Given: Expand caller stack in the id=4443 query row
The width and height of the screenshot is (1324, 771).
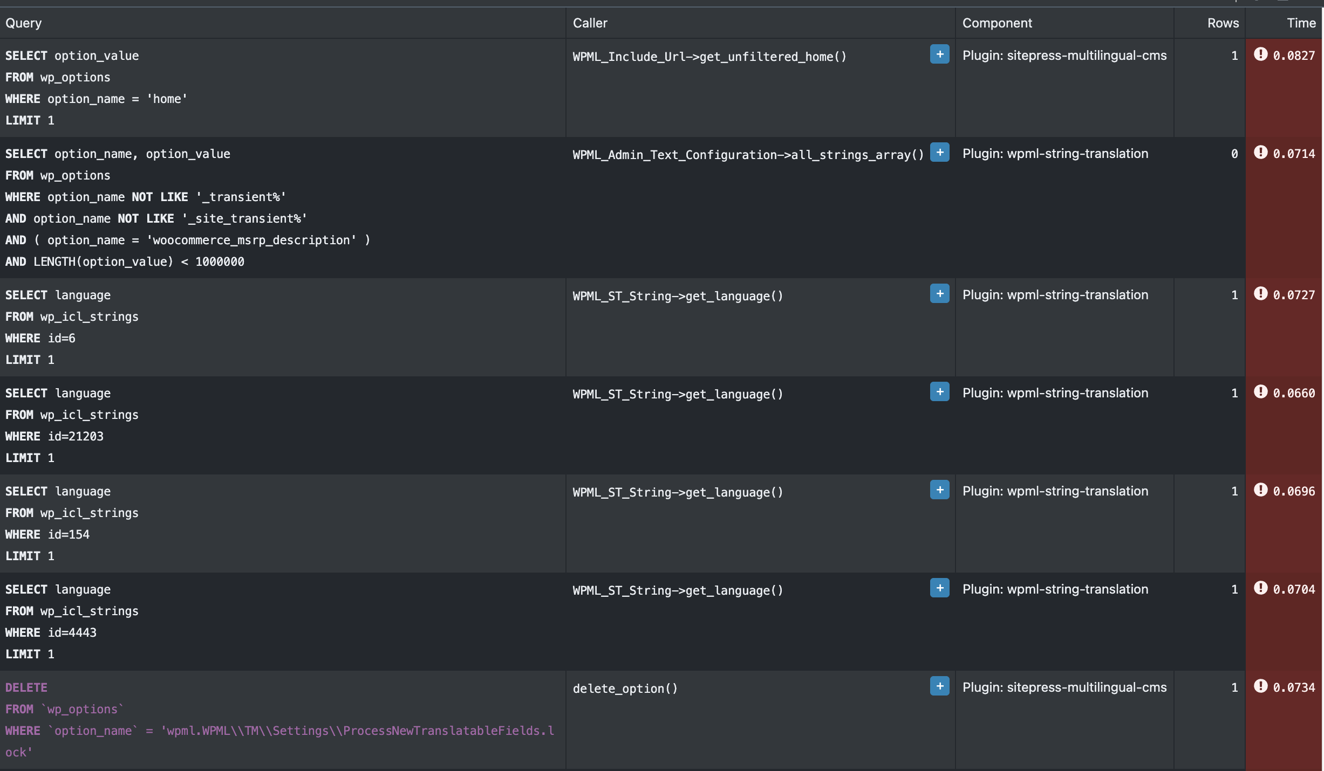Looking at the screenshot, I should click(x=939, y=588).
